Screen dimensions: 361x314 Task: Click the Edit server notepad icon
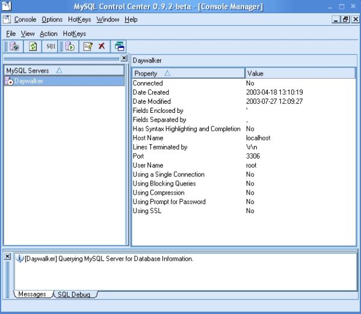[88, 46]
